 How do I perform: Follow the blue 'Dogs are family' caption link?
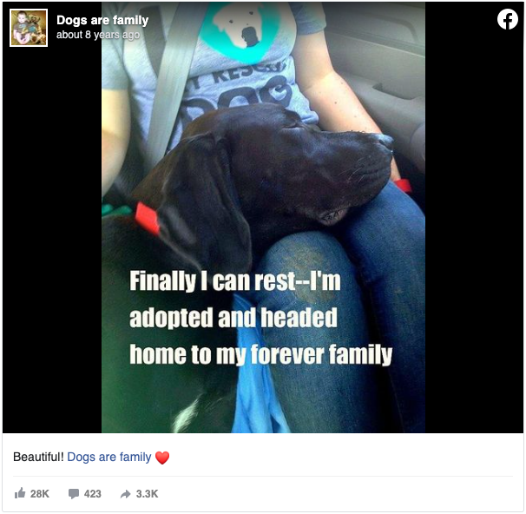[x=109, y=457]
